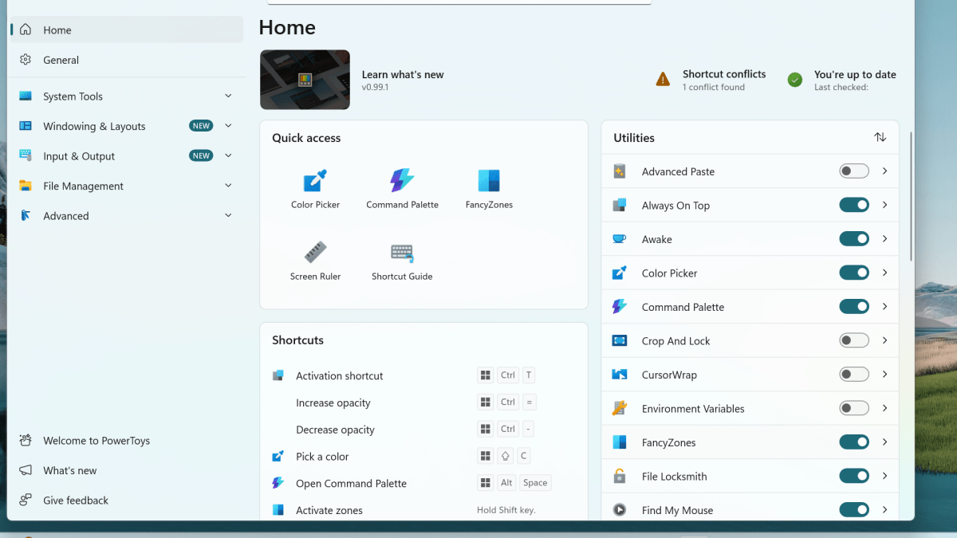Launch Screen Ruler from Quick access
The image size is (957, 538).
point(315,261)
